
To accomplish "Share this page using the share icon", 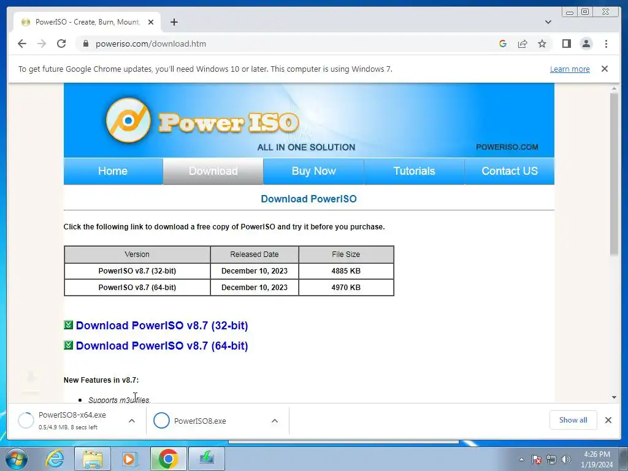I will point(523,44).
